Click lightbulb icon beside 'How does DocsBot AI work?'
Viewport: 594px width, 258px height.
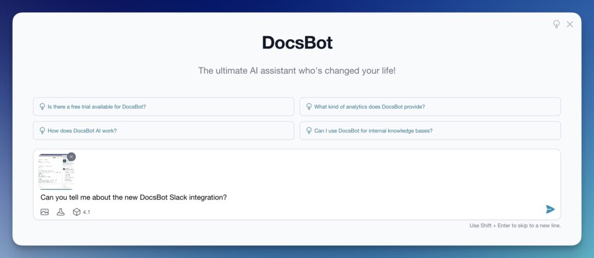(42, 131)
